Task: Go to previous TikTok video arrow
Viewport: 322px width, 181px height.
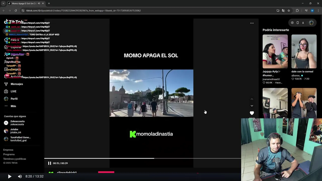Action: pyautogui.click(x=252, y=99)
